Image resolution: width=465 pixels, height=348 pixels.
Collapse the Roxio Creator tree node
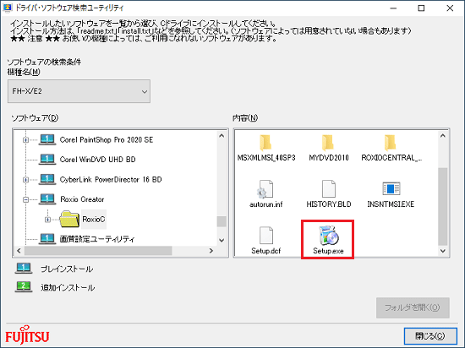coord(26,199)
